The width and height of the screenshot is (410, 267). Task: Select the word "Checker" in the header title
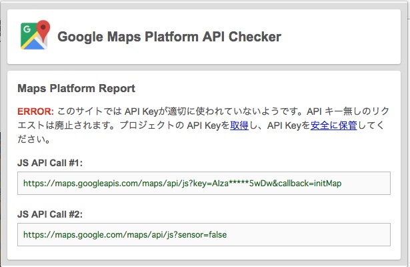[257, 37]
